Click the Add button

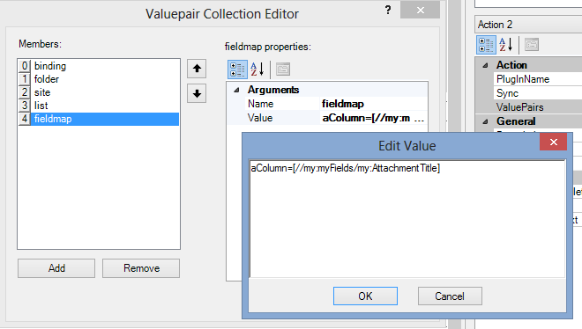[56, 268]
